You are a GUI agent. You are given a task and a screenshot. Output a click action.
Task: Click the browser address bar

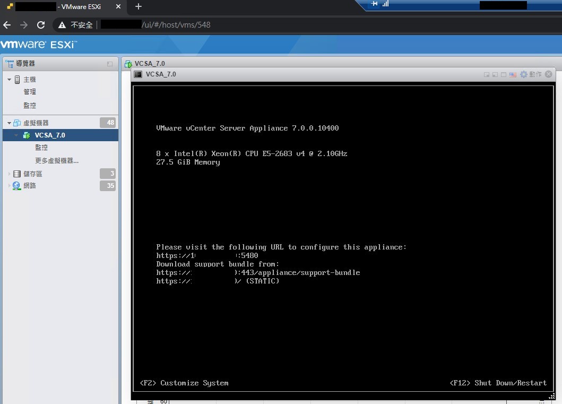click(x=308, y=25)
